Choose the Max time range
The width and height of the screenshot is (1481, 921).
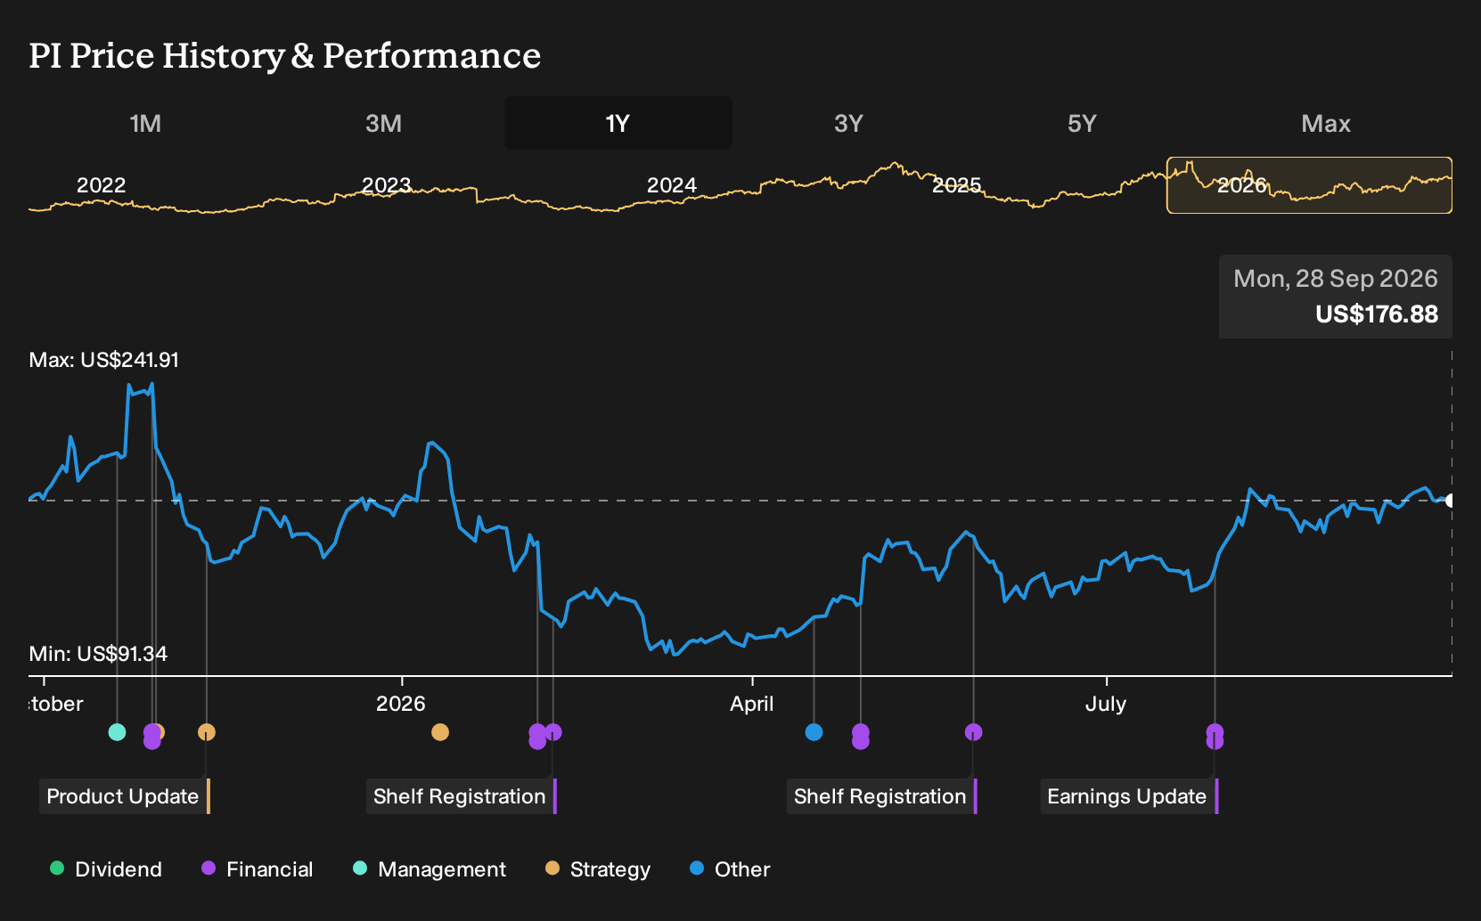click(x=1326, y=123)
